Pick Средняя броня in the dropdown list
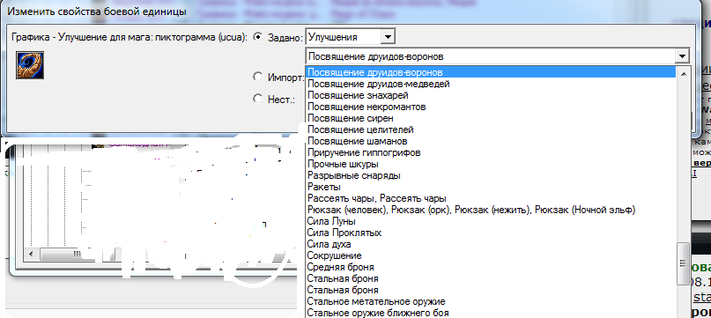The image size is (711, 318). point(491,267)
